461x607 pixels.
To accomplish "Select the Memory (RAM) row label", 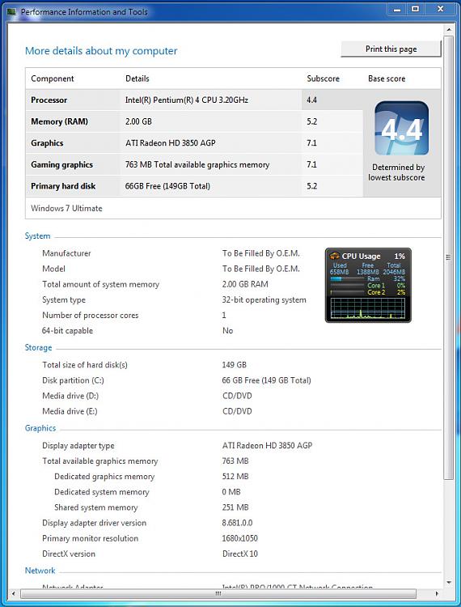I will [x=60, y=121].
